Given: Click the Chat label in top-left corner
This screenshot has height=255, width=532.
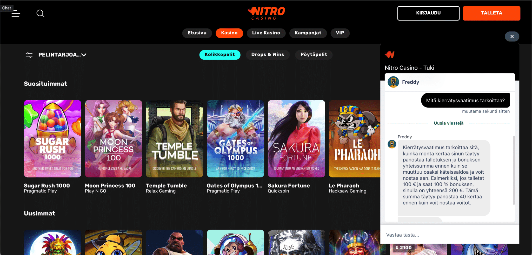Looking at the screenshot, I should point(6,8).
